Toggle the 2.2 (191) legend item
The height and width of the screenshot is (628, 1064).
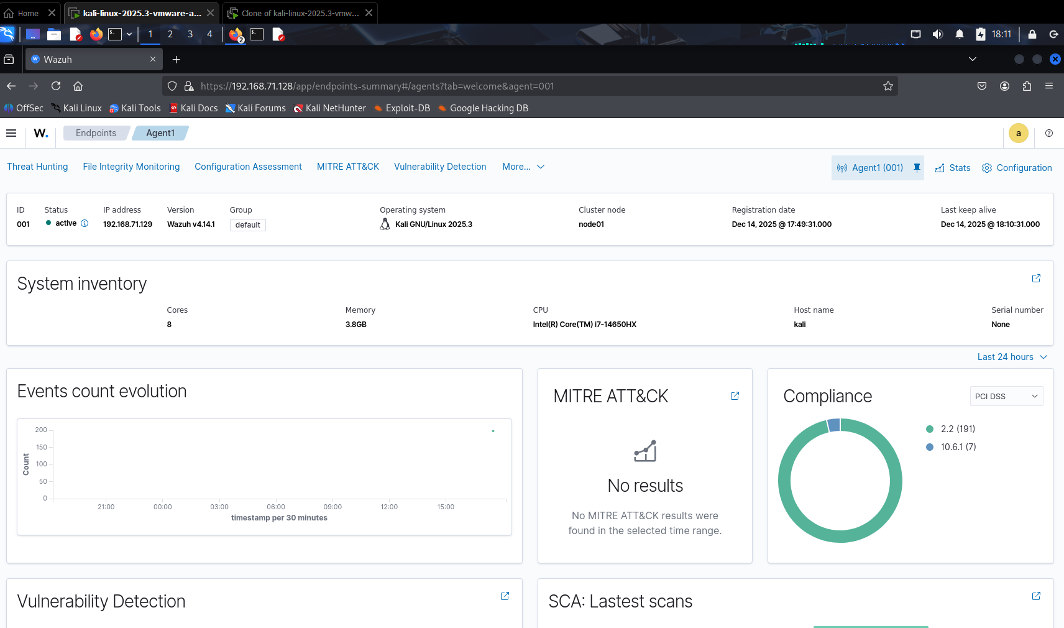point(950,429)
